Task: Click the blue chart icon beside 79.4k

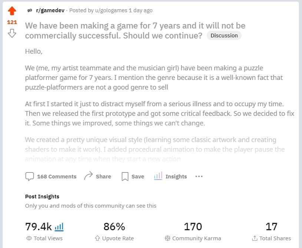Action: 59,227
